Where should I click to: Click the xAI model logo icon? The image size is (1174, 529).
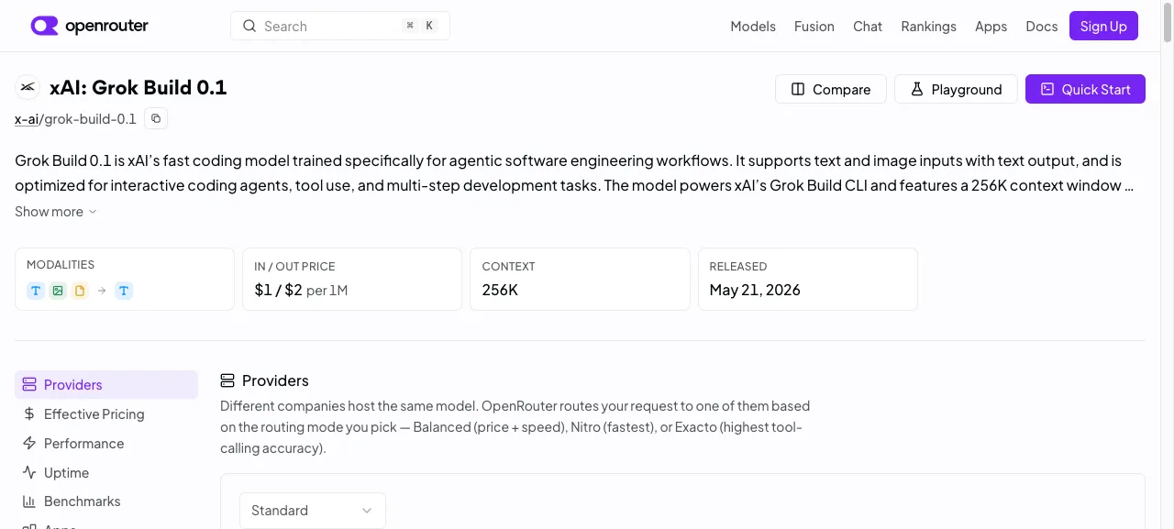tap(28, 87)
